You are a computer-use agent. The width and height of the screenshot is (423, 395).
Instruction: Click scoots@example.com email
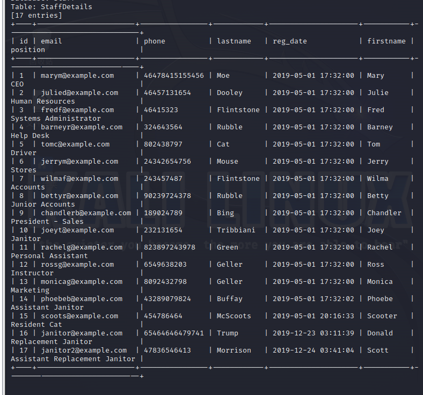(79, 316)
